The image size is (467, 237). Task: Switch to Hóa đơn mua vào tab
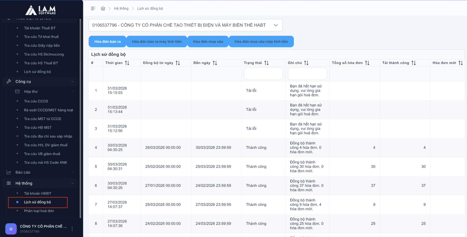coord(208,41)
